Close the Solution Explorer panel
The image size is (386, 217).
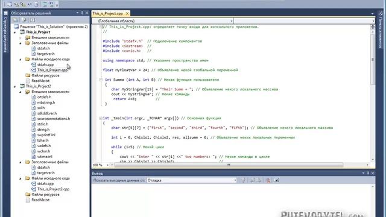tap(87, 13)
